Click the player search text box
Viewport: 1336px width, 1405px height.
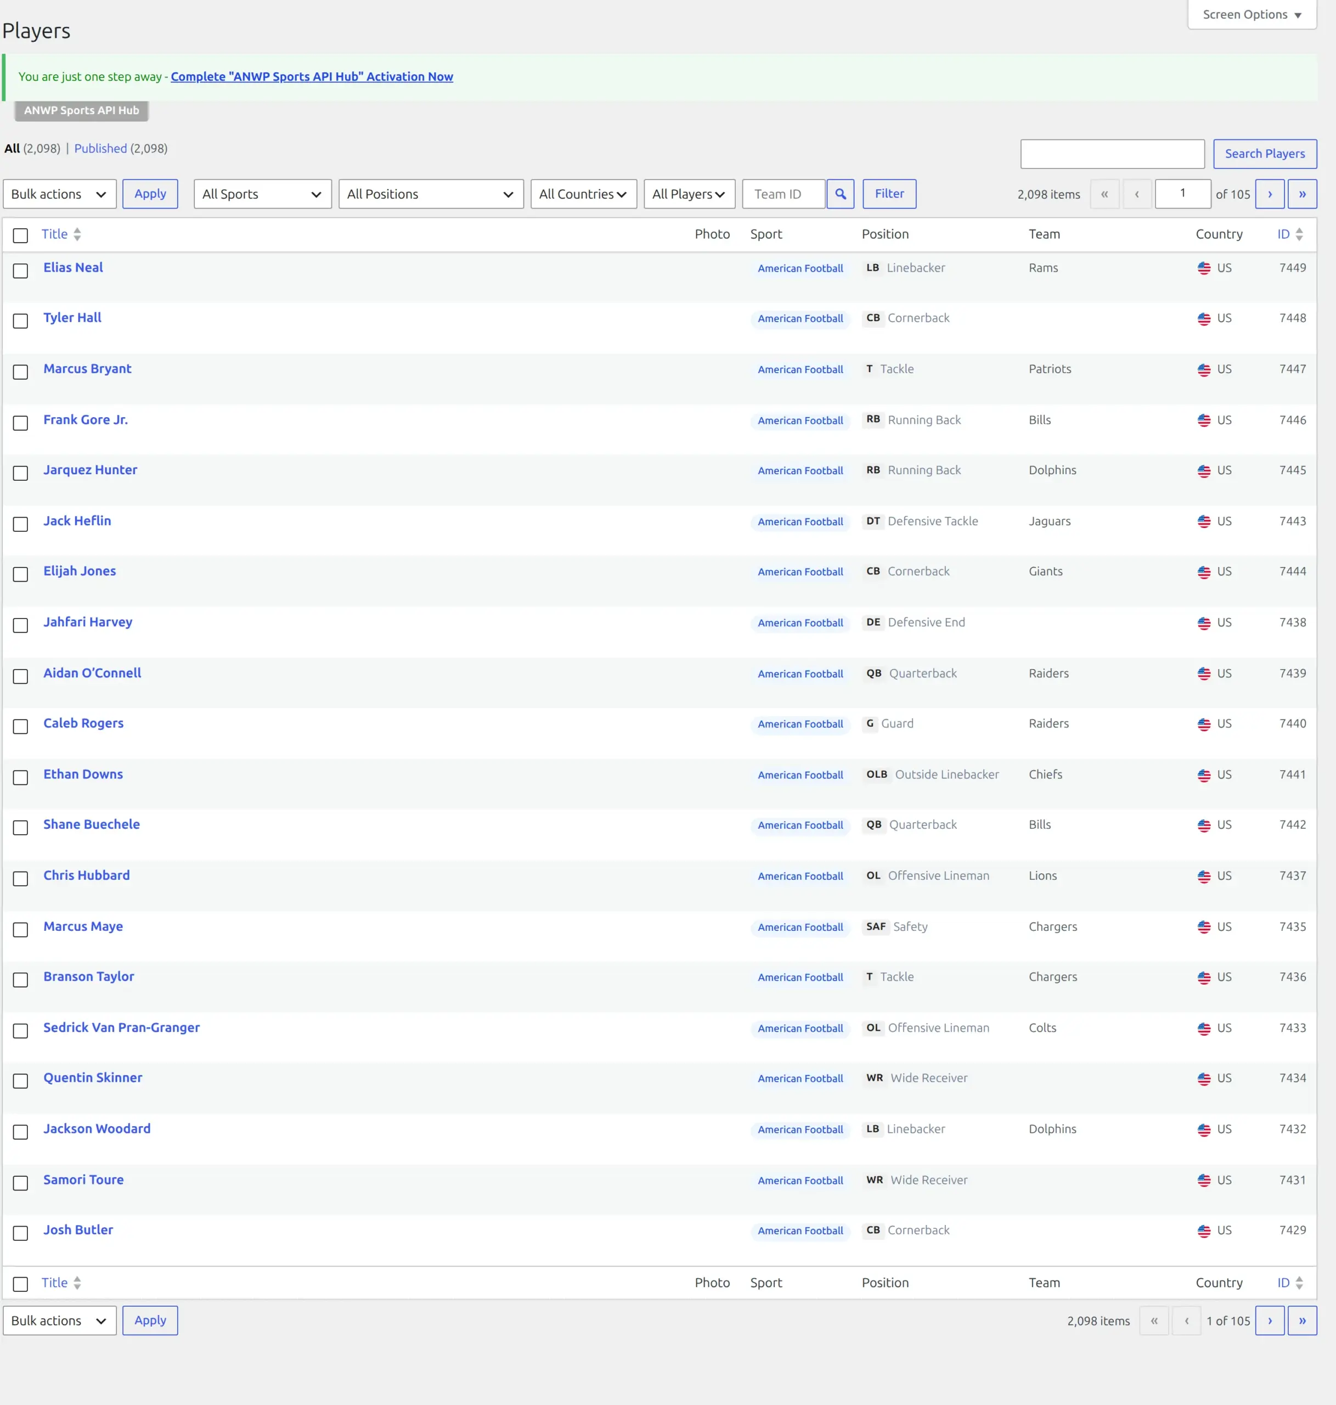(x=1112, y=154)
